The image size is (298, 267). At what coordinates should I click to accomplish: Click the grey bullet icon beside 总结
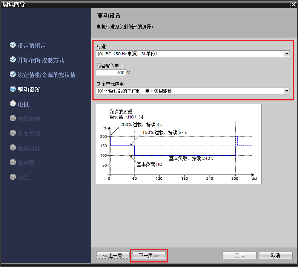point(13,177)
